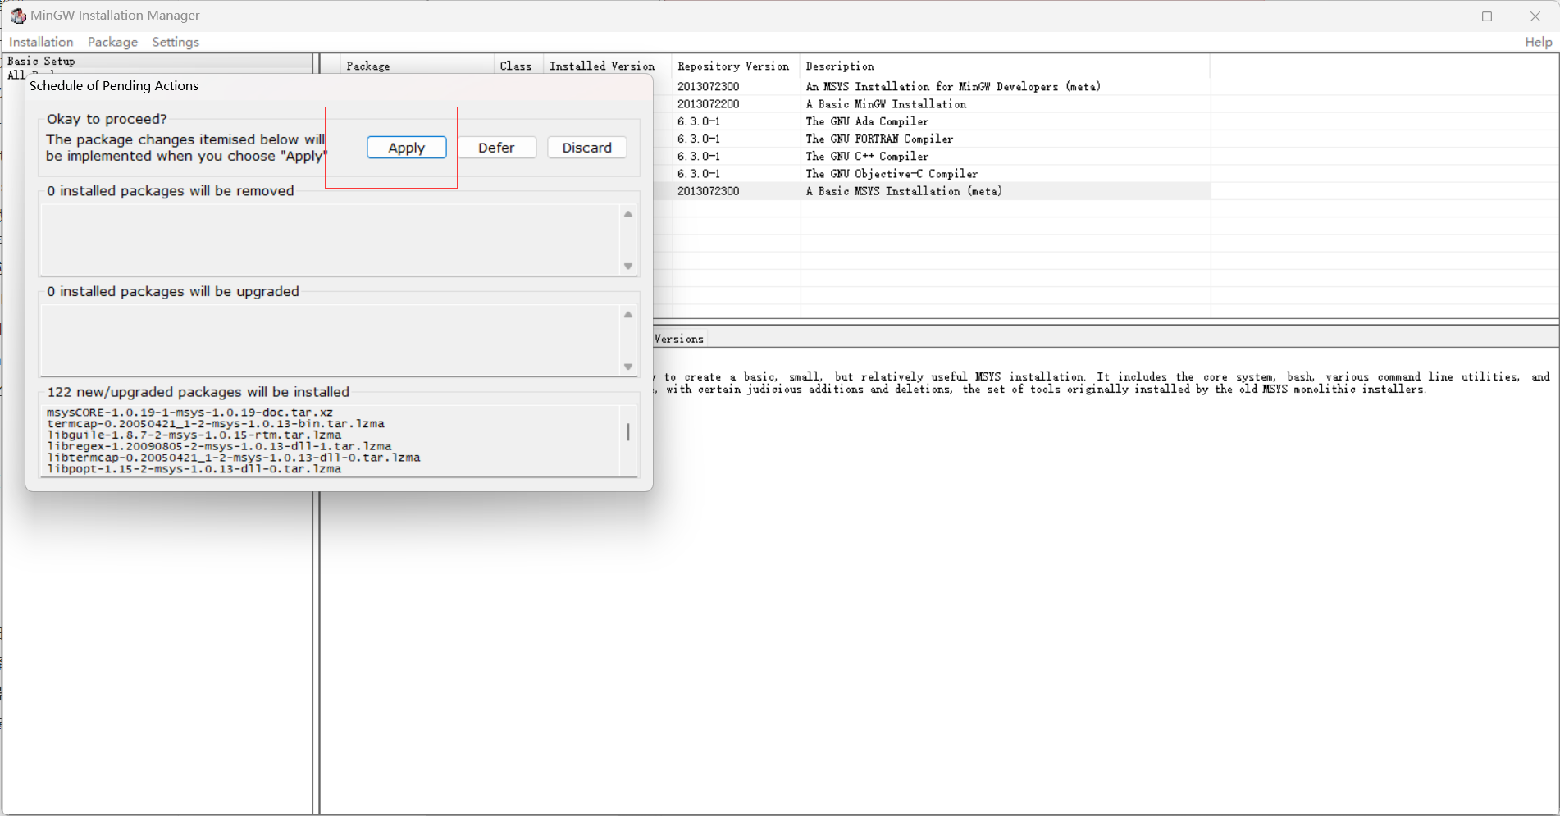Open the Installation menu
The width and height of the screenshot is (1560, 816).
pos(41,42)
